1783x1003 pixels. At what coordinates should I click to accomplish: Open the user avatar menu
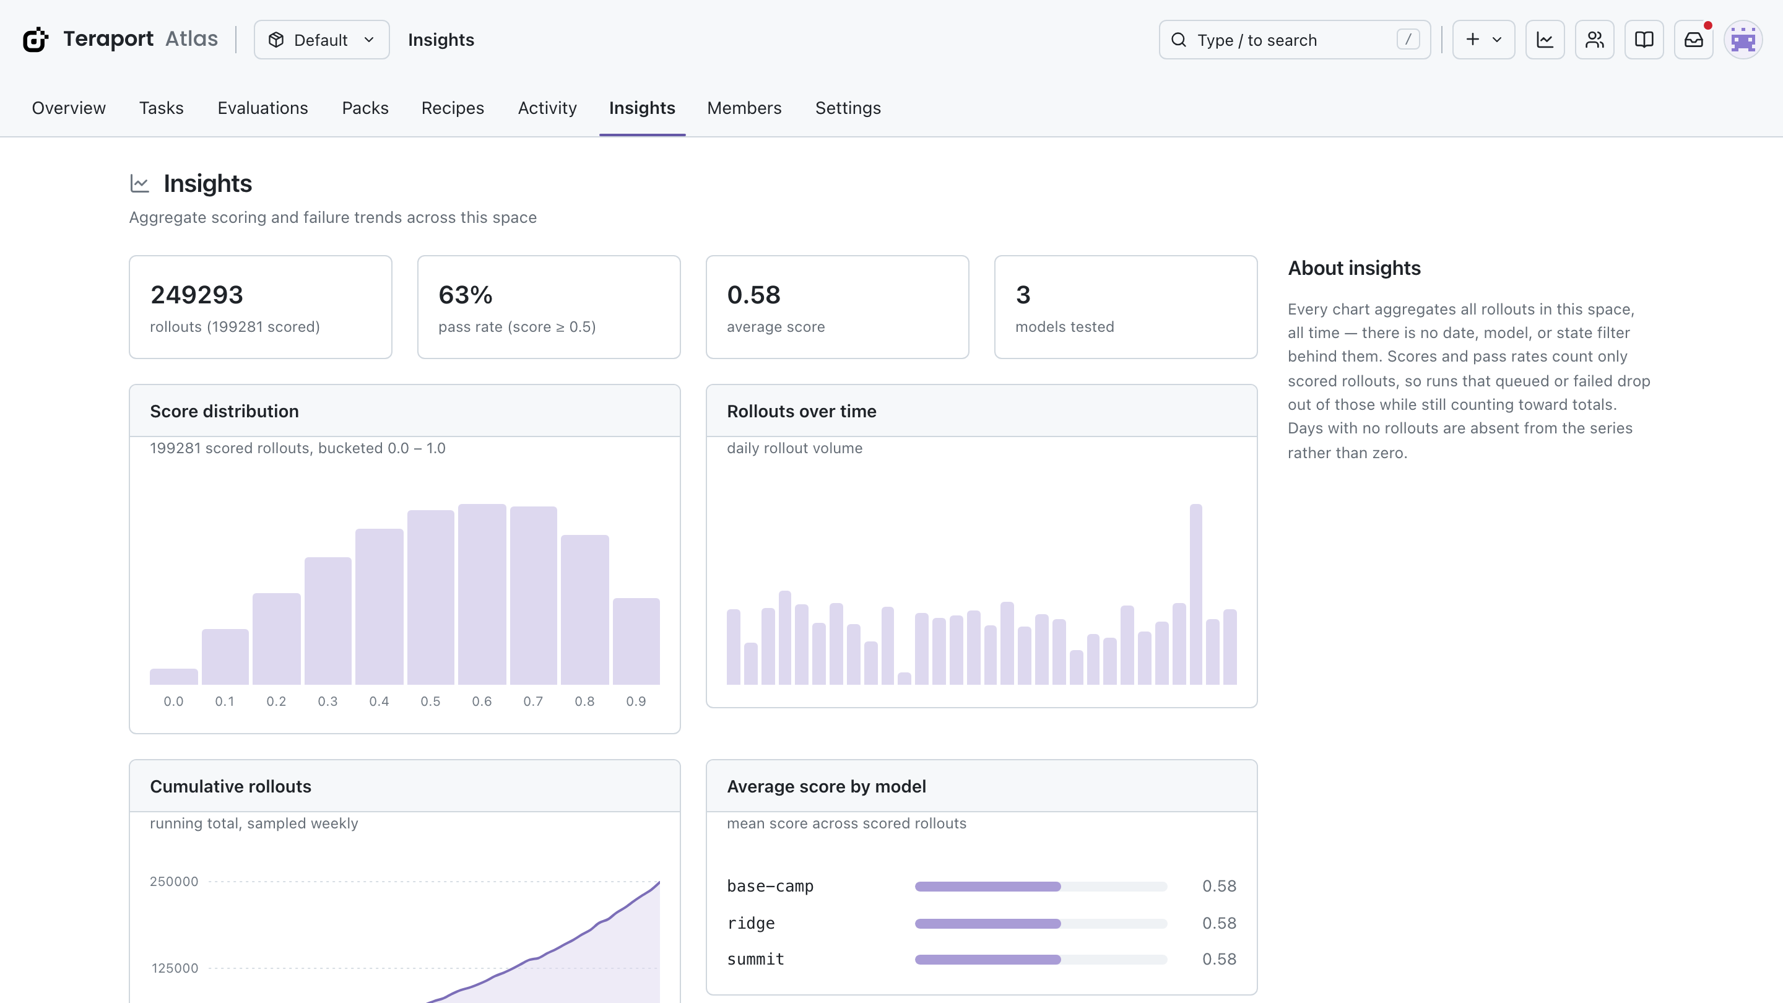[x=1743, y=40]
